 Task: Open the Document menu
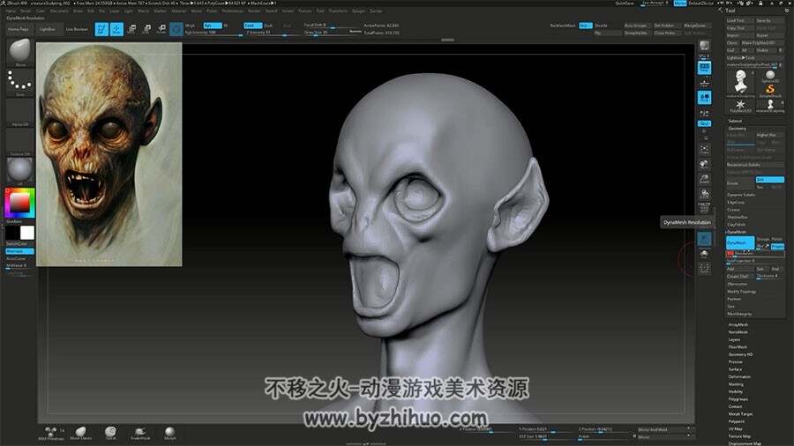(59, 11)
